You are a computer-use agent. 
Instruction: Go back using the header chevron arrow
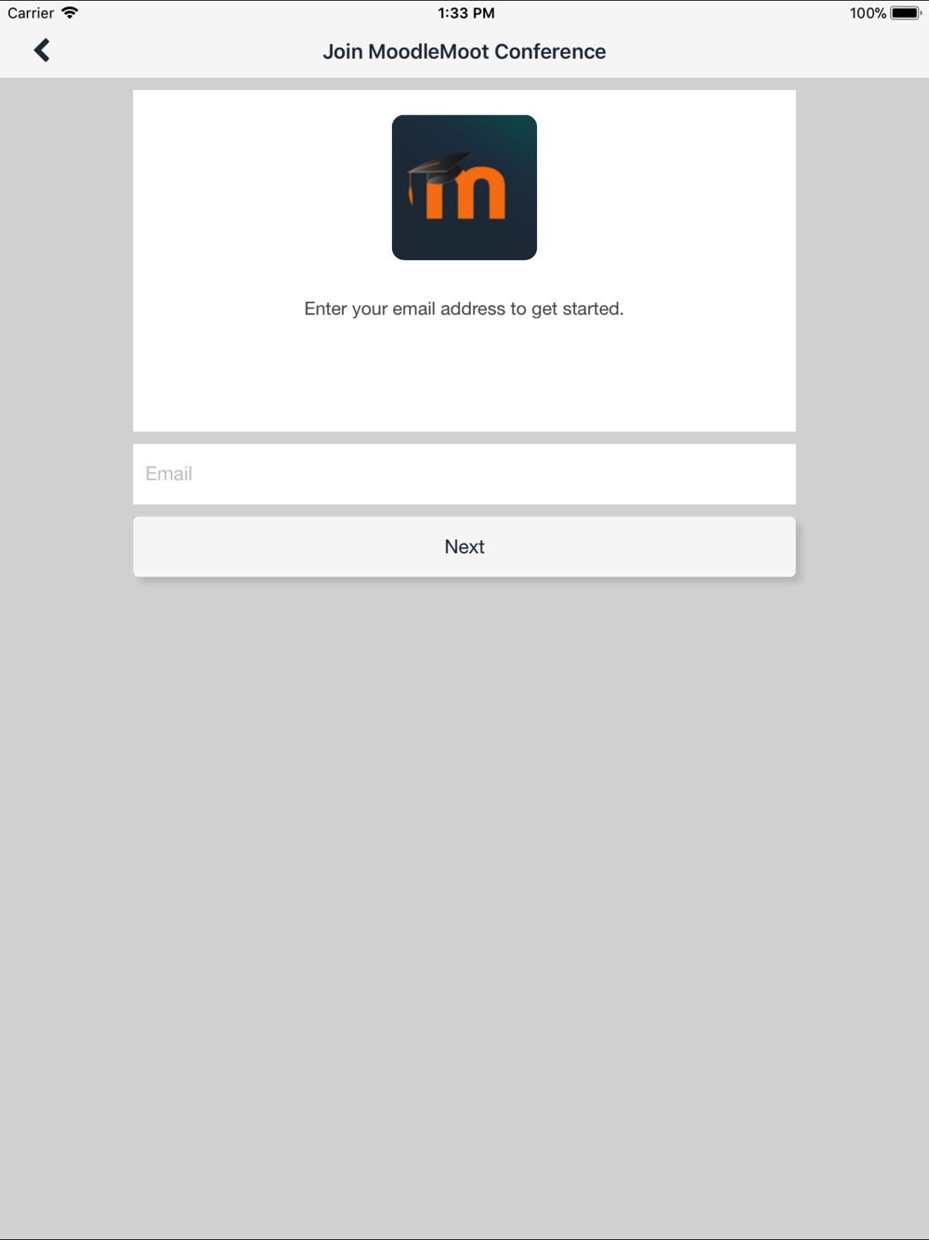42,50
